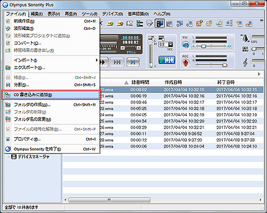267x213 pixels.
Task: Open the 表示 menu in menu bar
Action: [53, 14]
